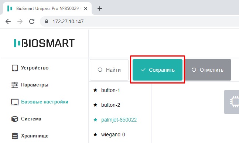This screenshot has height=143, width=239.
Task: Select Базовые настройки in sidebar
Action: [x=40, y=102]
